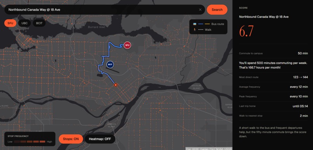Switch to the UBC campus tab

pyautogui.click(x=24, y=23)
